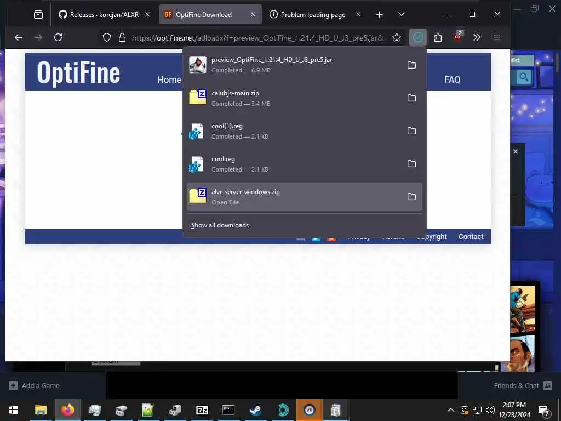Open Steam from the taskbar
The image size is (561, 421).
(x=255, y=410)
